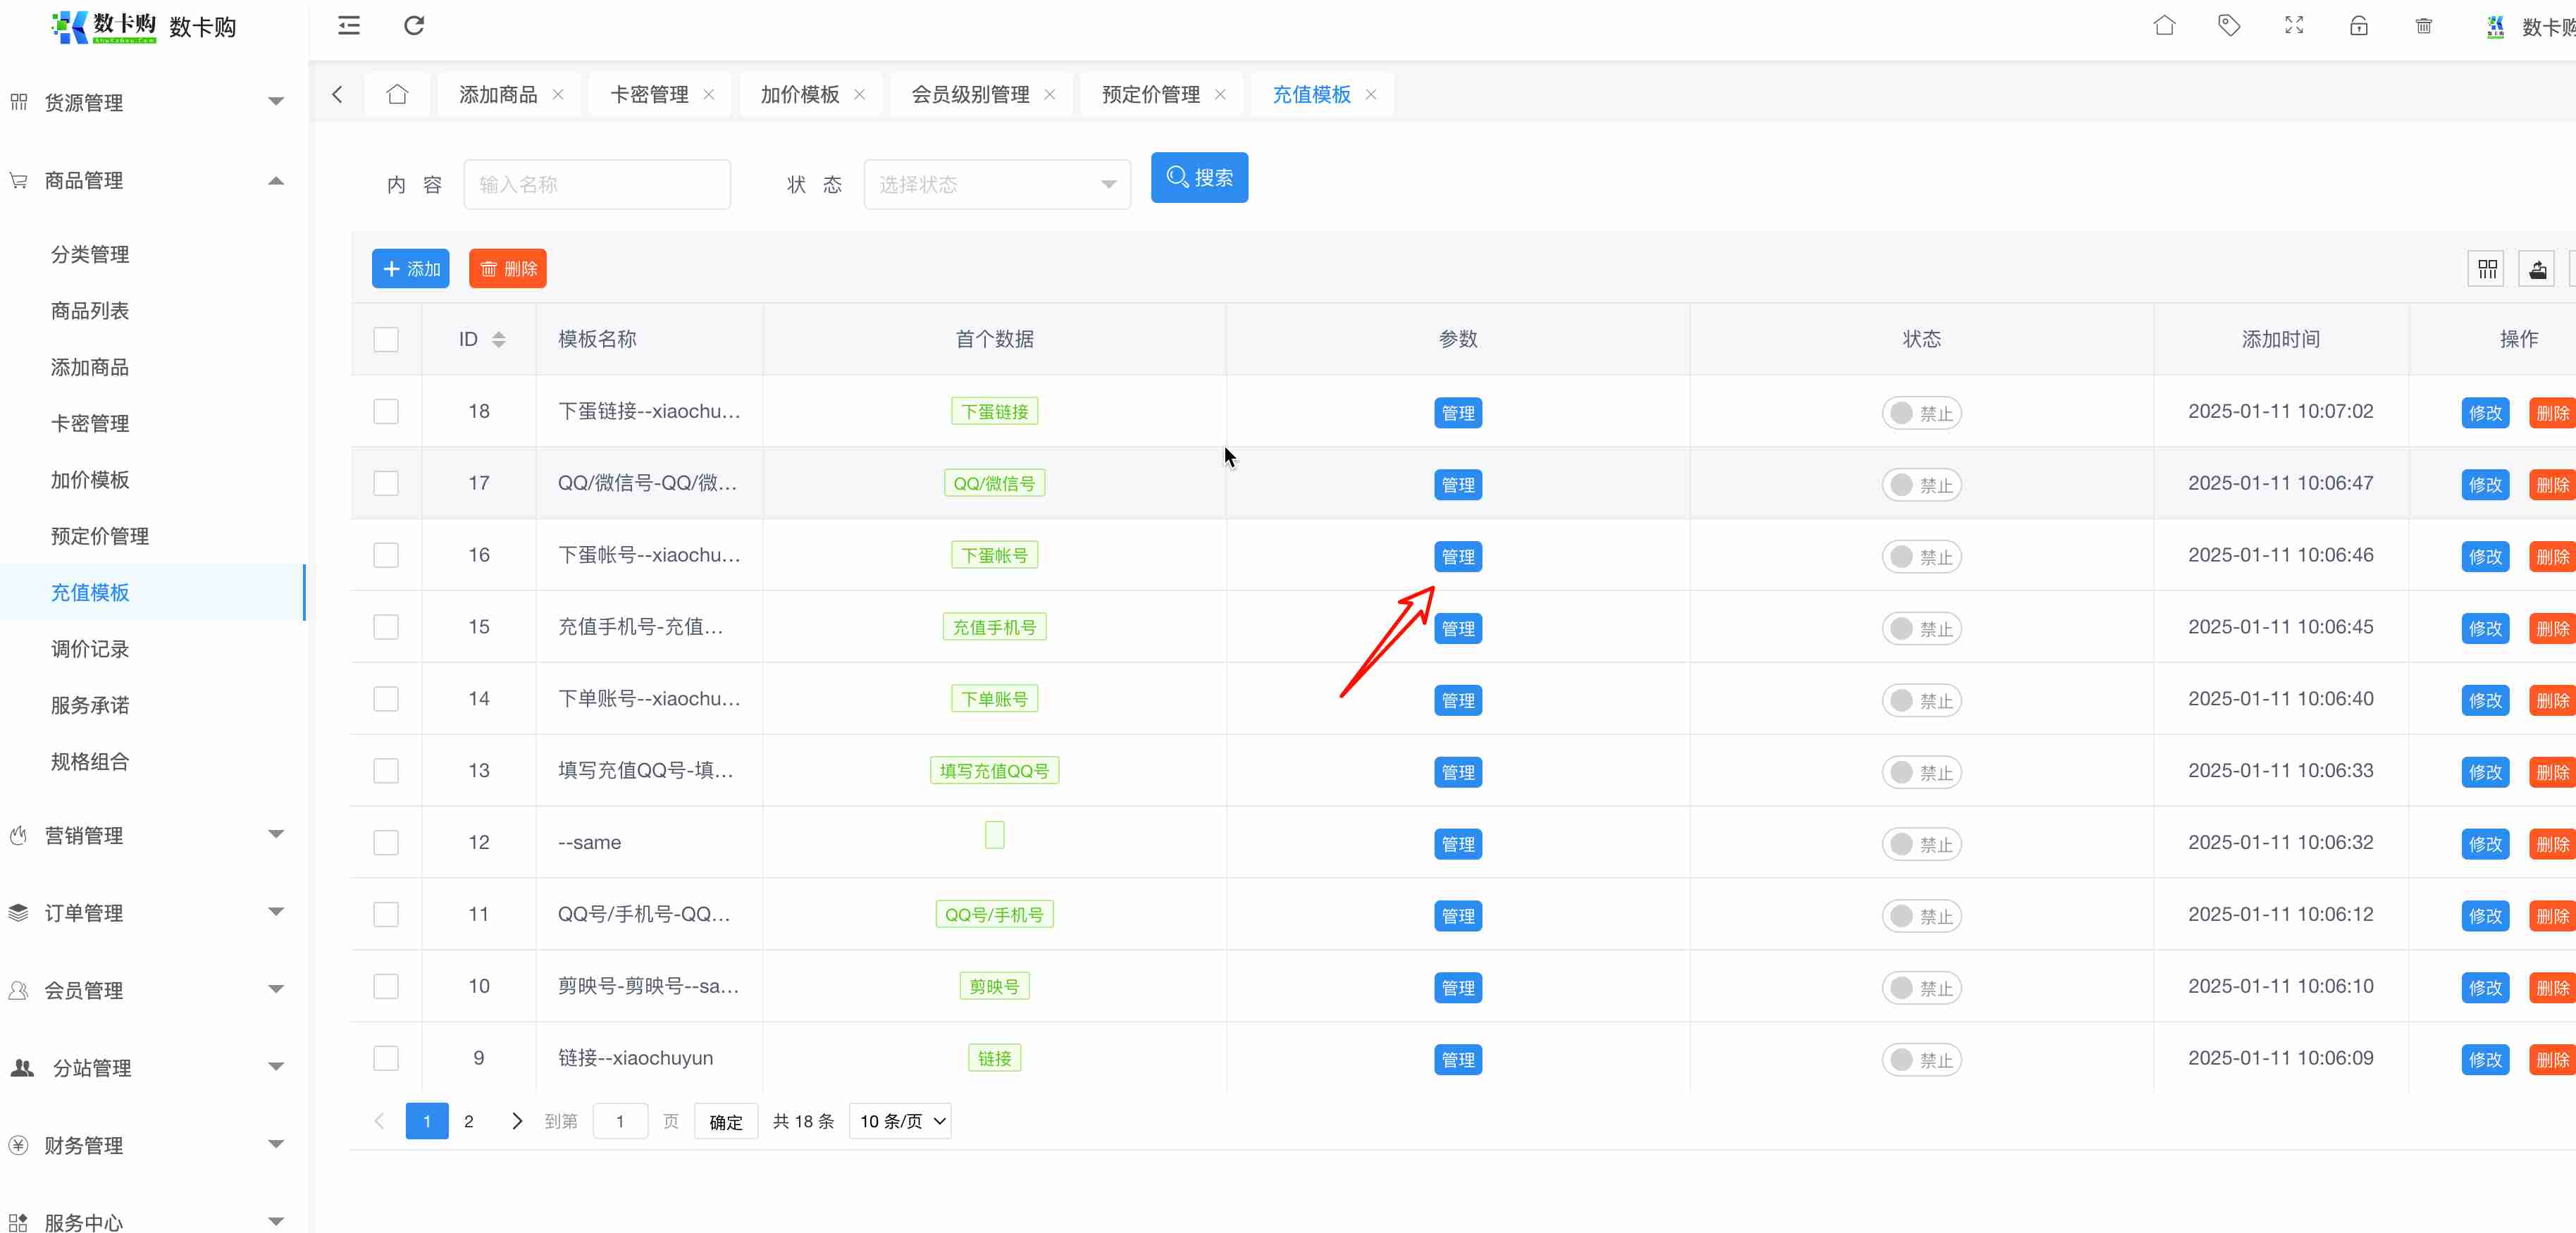Click the 输入名称 content input field
This screenshot has width=2576, height=1233.
pyautogui.click(x=597, y=185)
